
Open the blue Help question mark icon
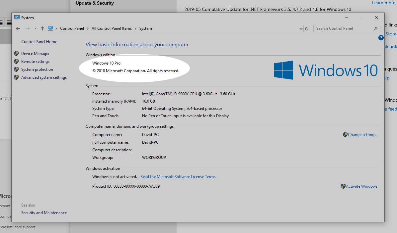(x=381, y=38)
